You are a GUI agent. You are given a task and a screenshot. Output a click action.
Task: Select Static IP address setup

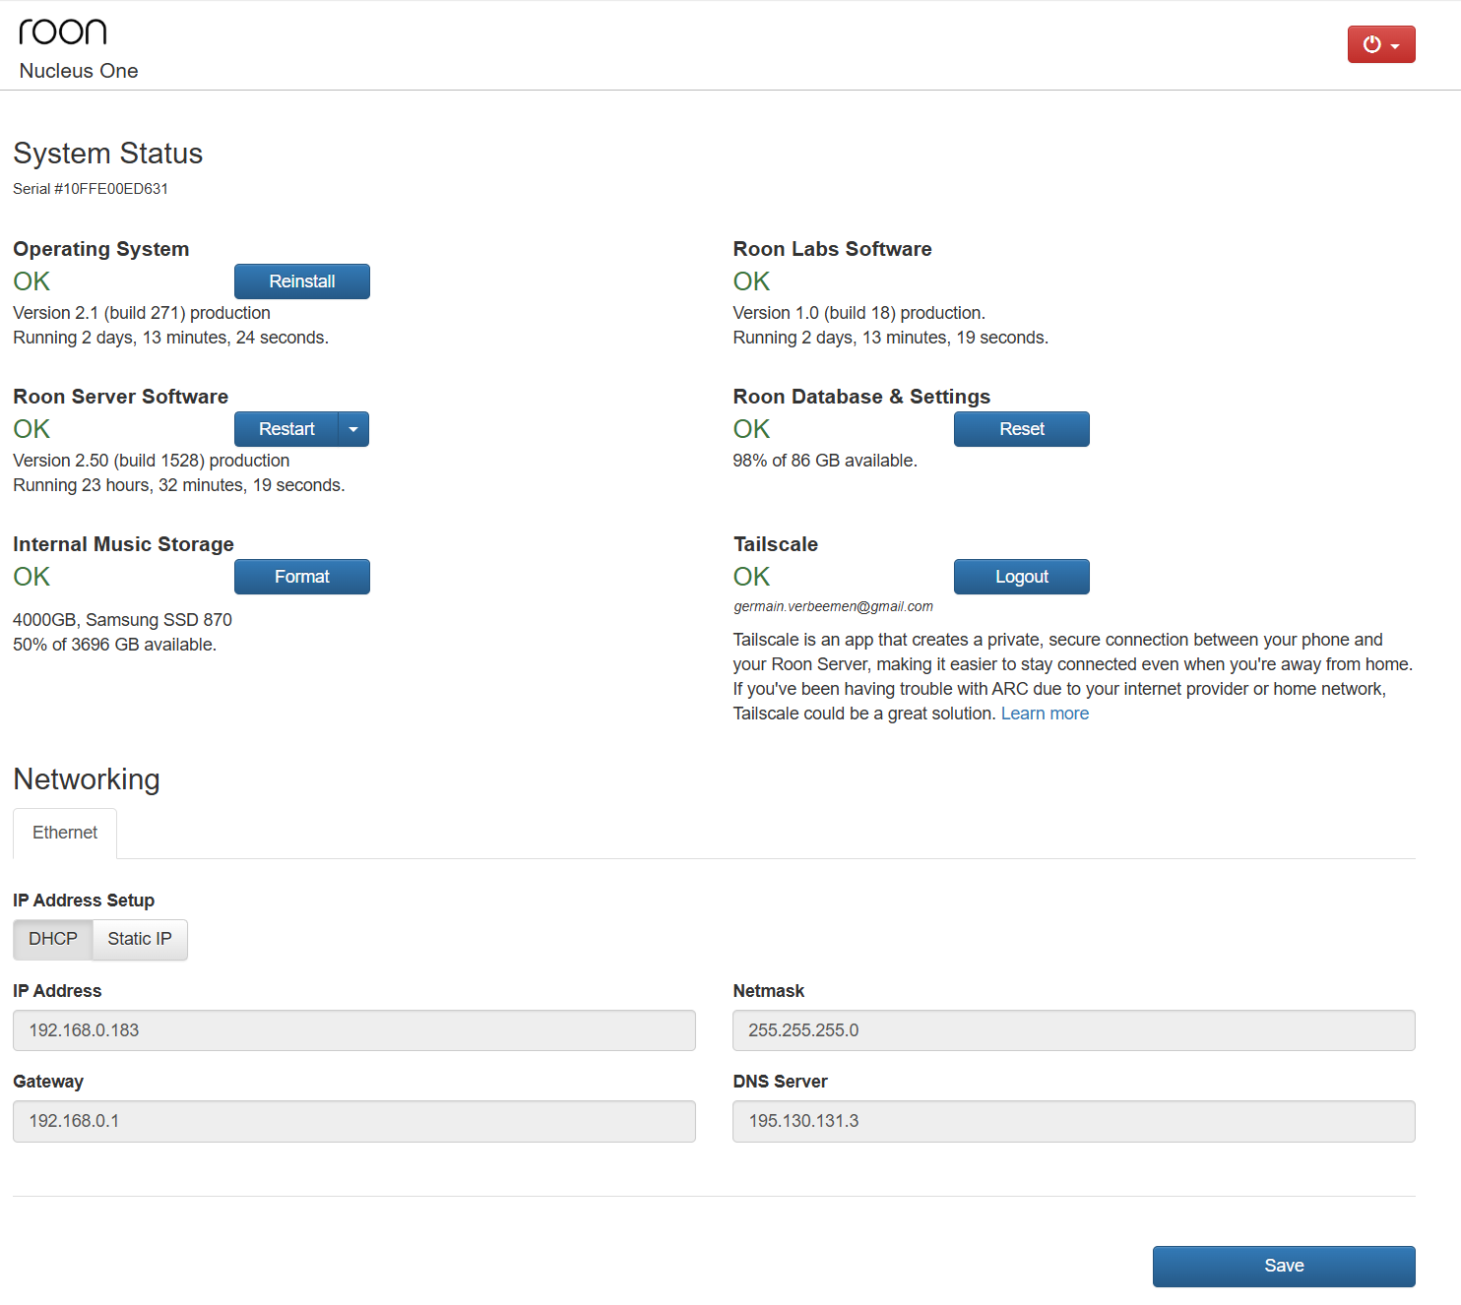pos(140,939)
